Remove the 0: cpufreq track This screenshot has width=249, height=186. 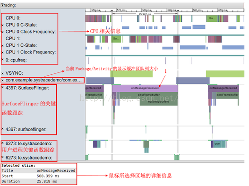(x=2, y=60)
